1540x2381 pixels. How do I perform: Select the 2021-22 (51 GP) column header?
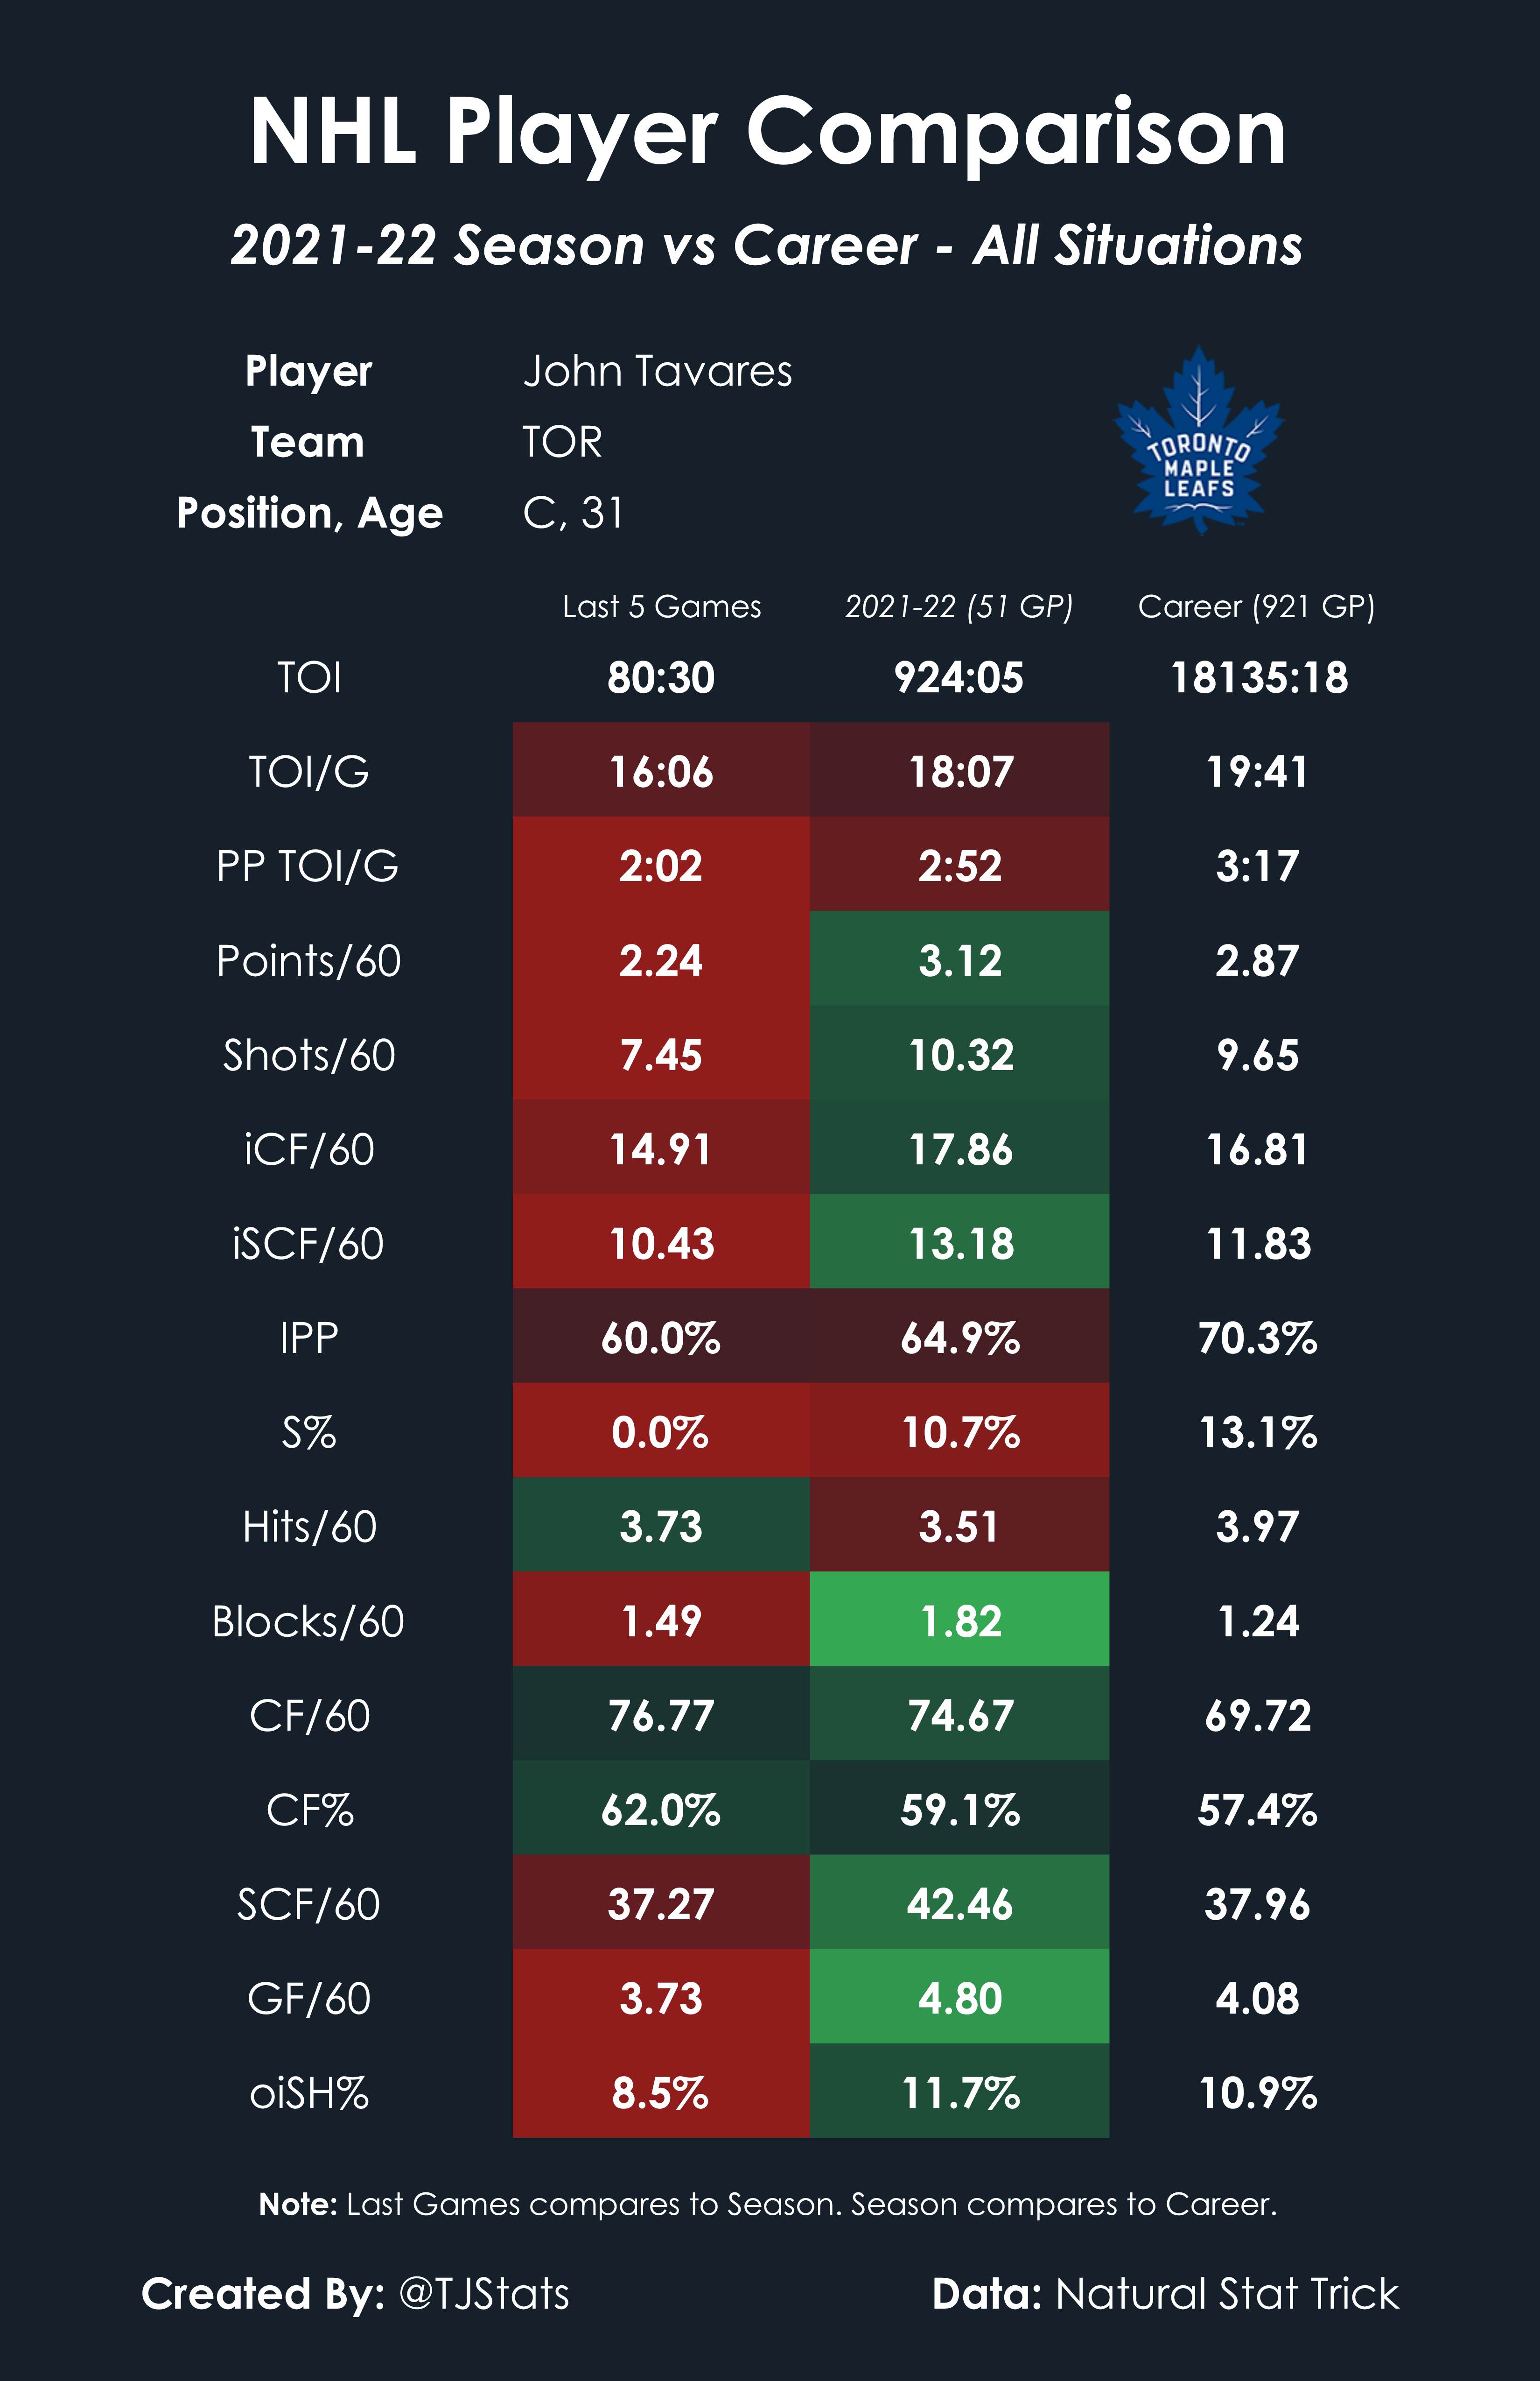pos(958,606)
